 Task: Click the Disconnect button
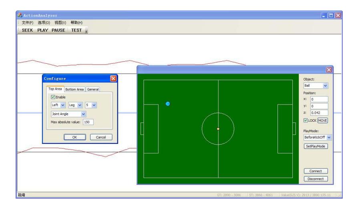316,179
